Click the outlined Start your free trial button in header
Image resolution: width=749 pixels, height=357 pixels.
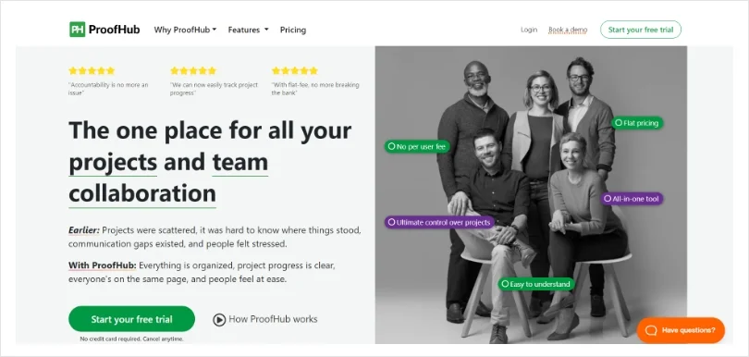(641, 30)
